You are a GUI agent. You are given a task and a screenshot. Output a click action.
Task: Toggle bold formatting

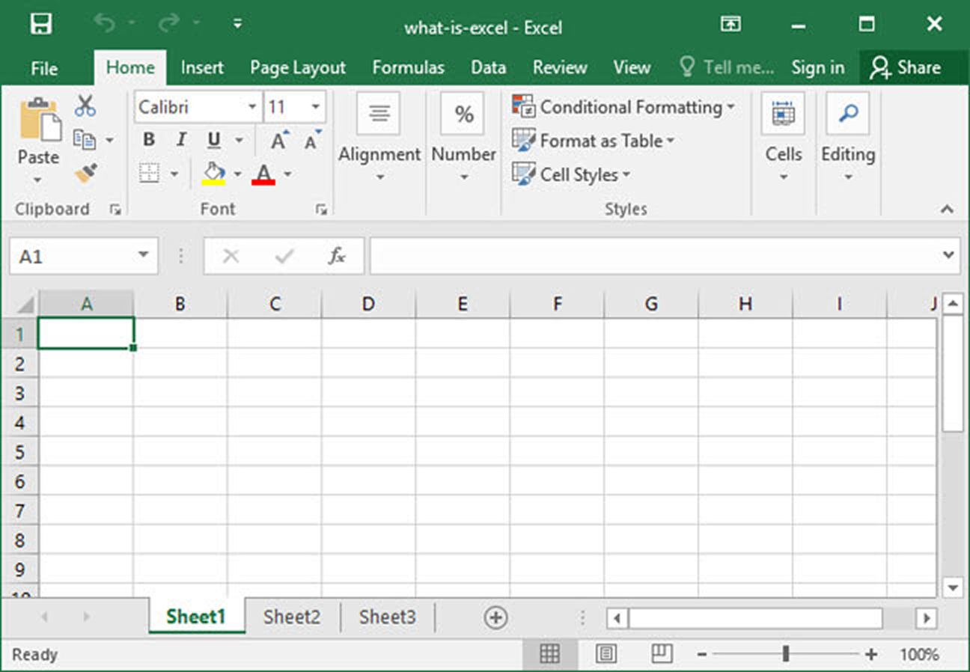point(148,139)
